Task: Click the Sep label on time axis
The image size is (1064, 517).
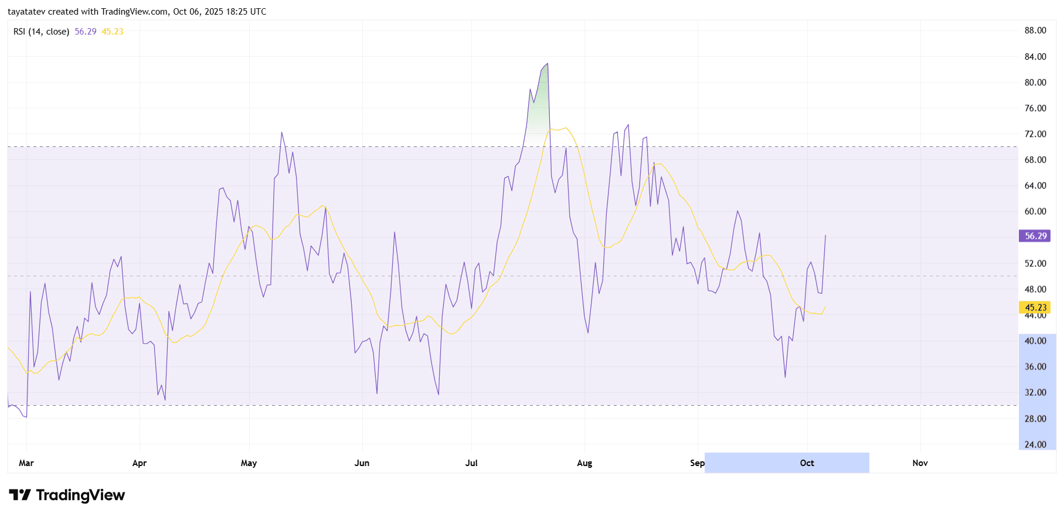Action: [x=697, y=463]
